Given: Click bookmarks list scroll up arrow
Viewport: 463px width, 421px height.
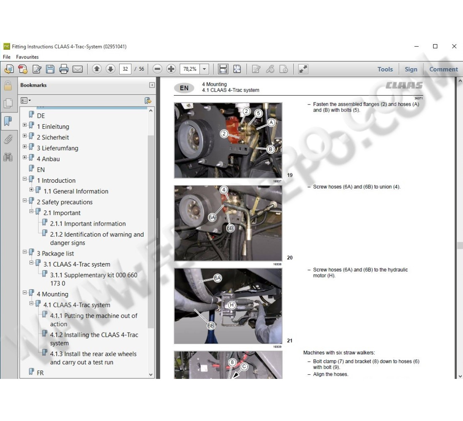Looking at the screenshot, I should click(151, 110).
